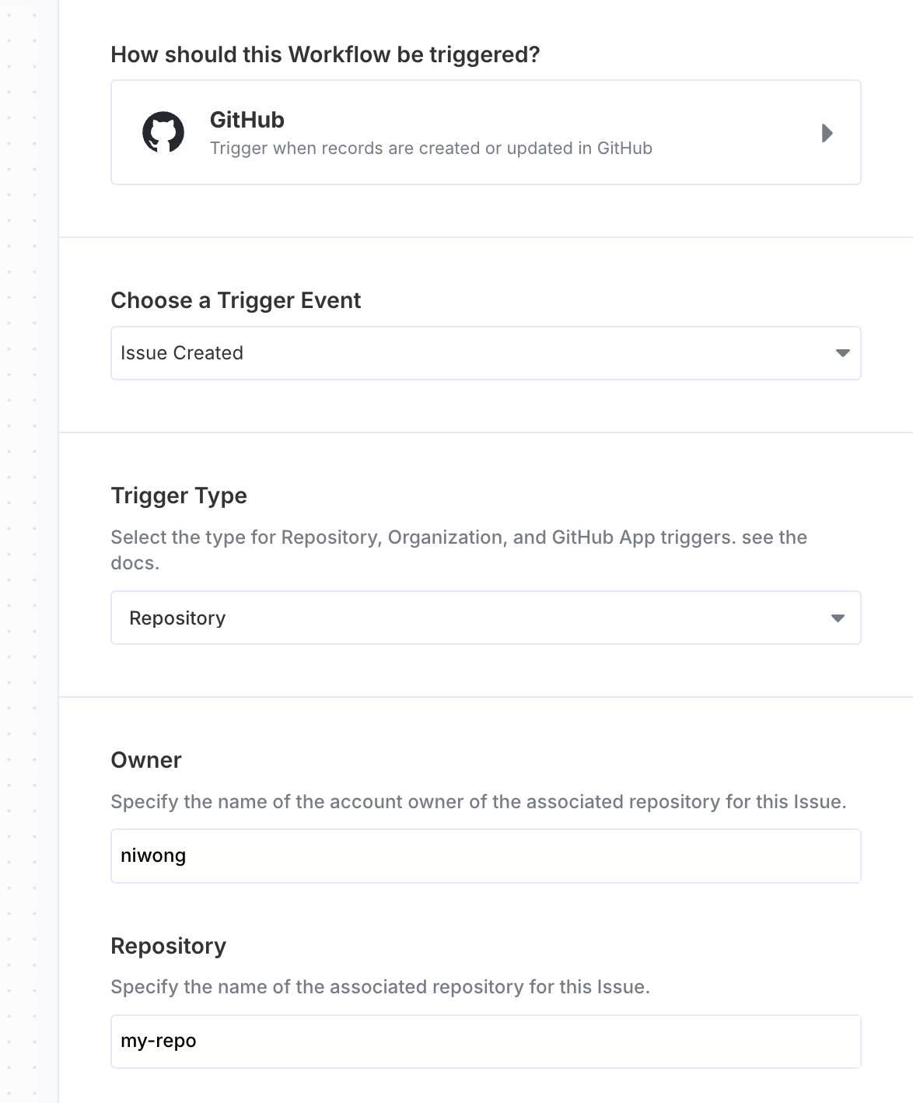Click the Repository input showing my-repo
The image size is (913, 1103).
pos(485,1041)
